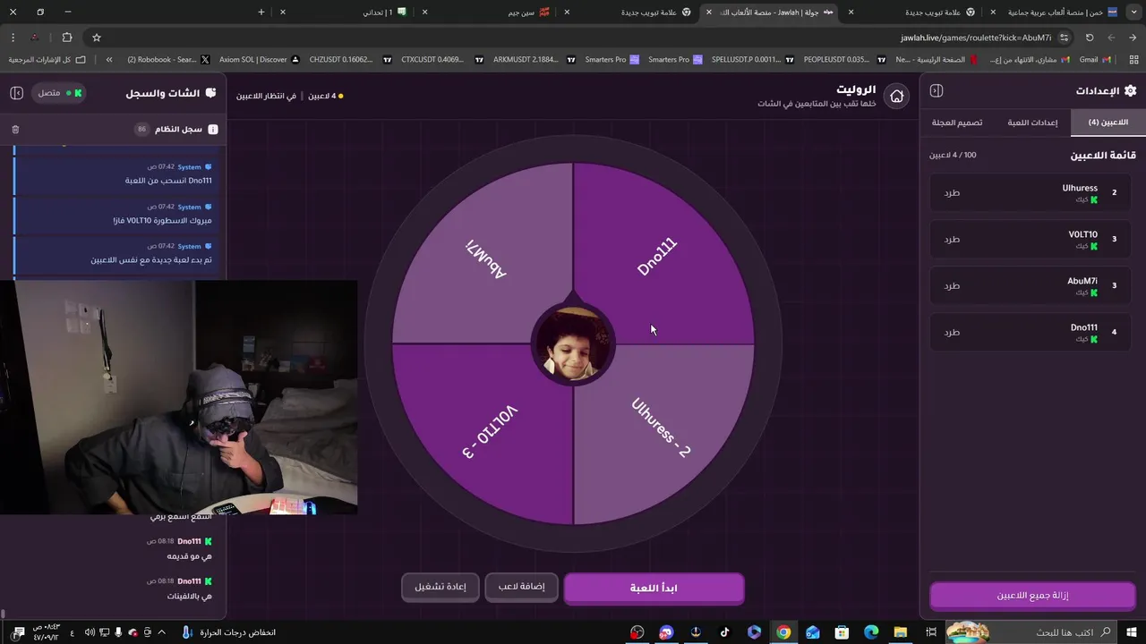1146x644 pixels.
Task: Click the volume icon in the system tray
Action: pyautogui.click(x=90, y=632)
